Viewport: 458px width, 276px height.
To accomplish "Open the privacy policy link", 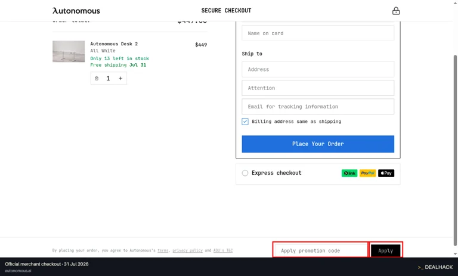I will pos(187,250).
